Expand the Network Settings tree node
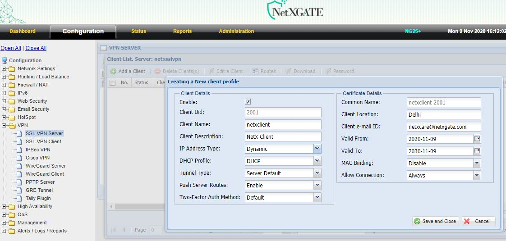Screen dimensions: 506x241 [4, 69]
